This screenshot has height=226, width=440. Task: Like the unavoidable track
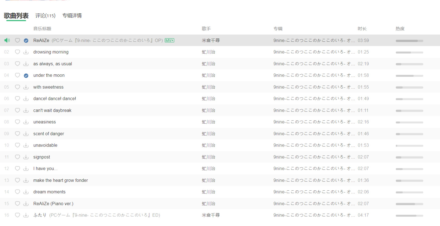(17, 145)
